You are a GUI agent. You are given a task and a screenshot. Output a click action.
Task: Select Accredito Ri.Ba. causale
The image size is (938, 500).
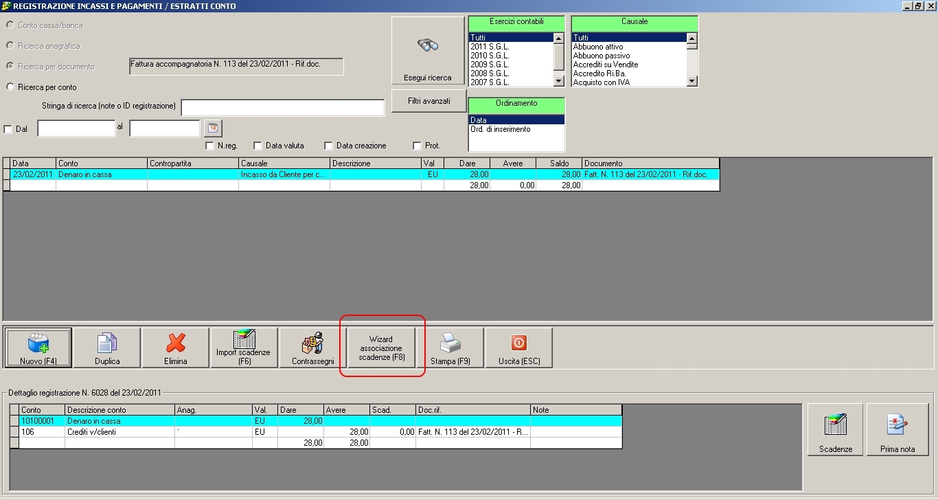click(x=629, y=73)
